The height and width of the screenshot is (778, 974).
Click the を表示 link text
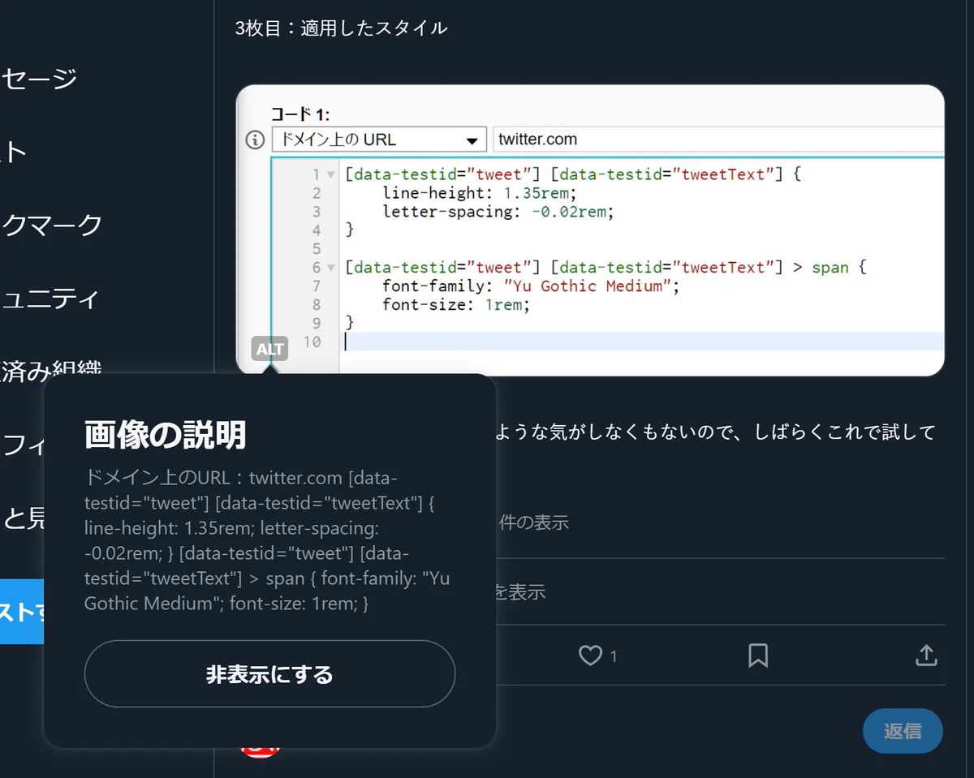pos(520,592)
